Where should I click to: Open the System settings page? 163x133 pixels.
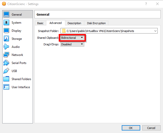(17, 23)
